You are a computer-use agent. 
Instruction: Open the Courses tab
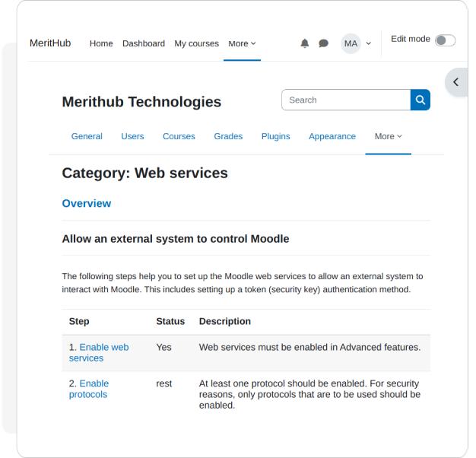(x=179, y=136)
